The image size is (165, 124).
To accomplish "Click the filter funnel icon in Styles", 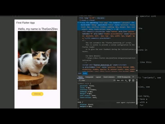I will [80, 80].
